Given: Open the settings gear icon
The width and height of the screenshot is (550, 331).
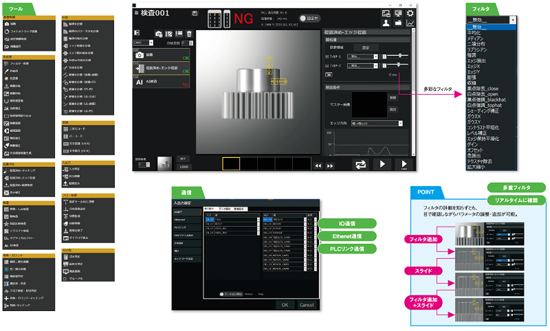Looking at the screenshot, I should click(x=410, y=12).
